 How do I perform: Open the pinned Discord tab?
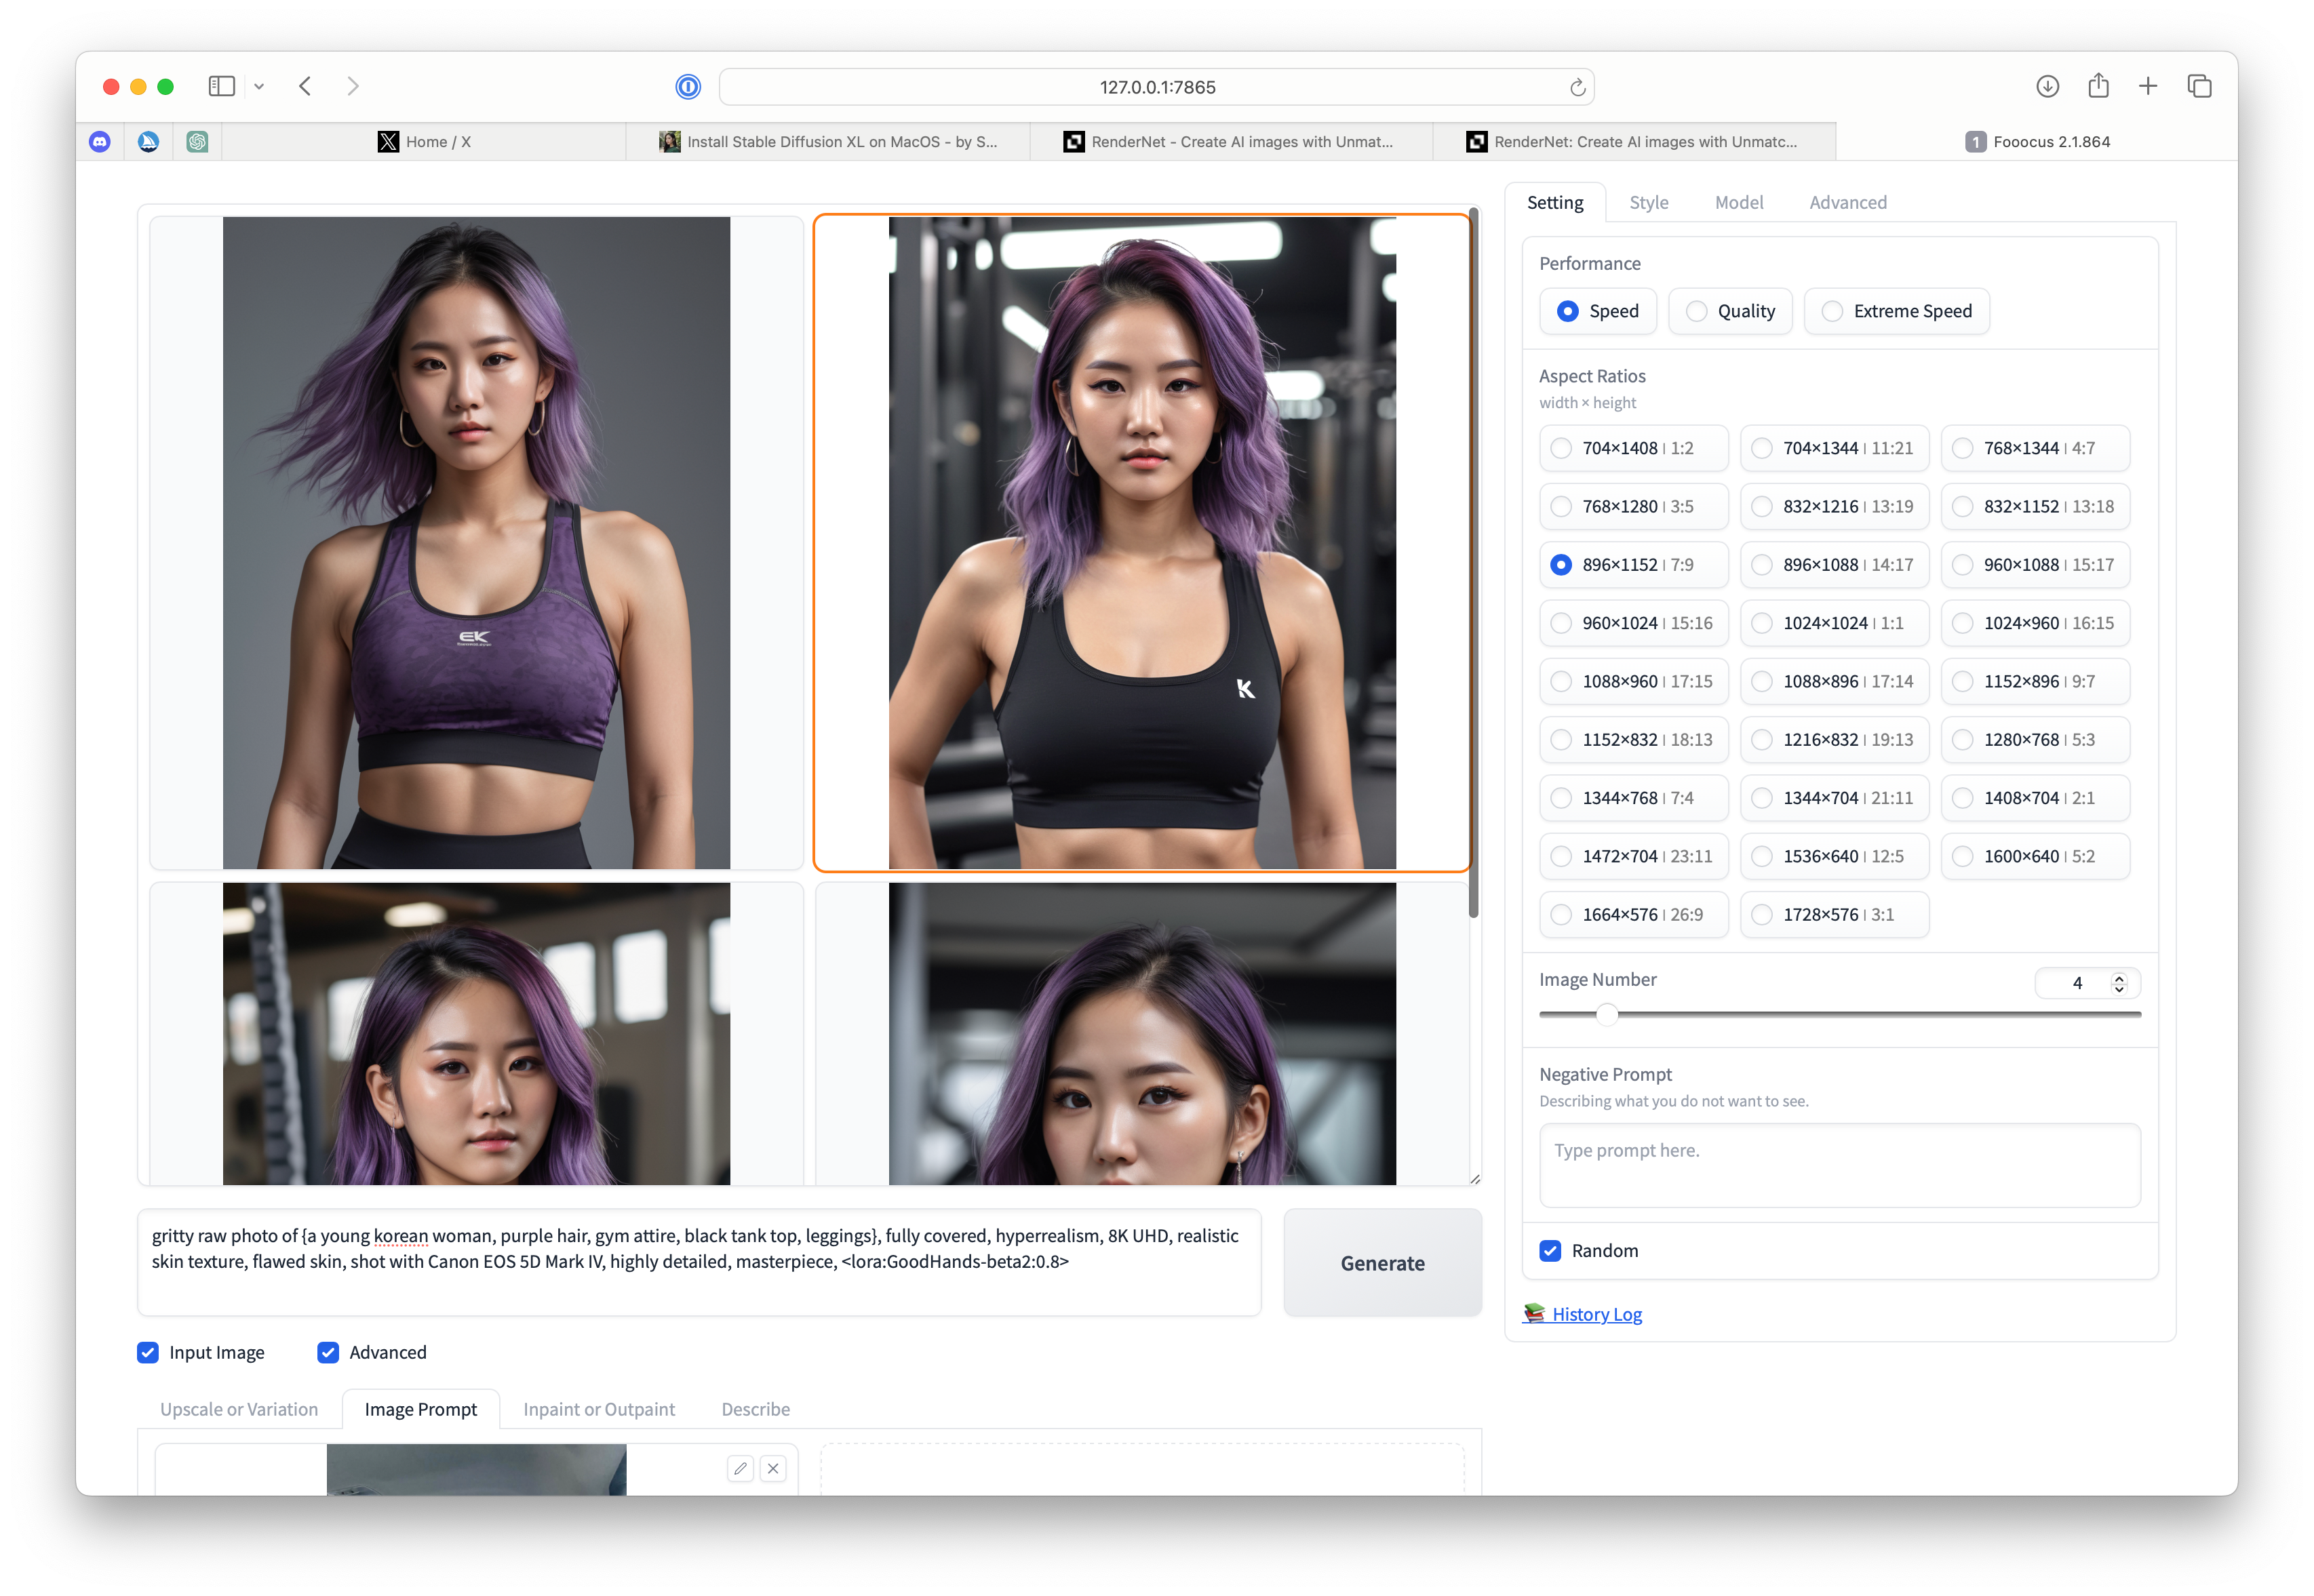(100, 142)
